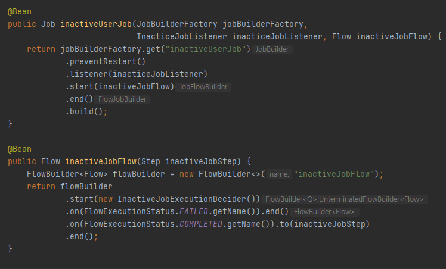446x269 pixels.
Task: Click the first @Bean annotation above inactiveUserJob
Action: coord(20,12)
